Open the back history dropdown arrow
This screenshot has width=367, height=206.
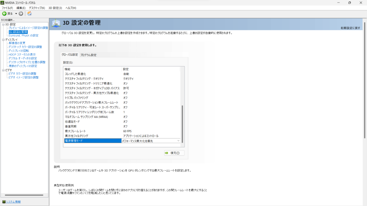[x=16, y=14]
